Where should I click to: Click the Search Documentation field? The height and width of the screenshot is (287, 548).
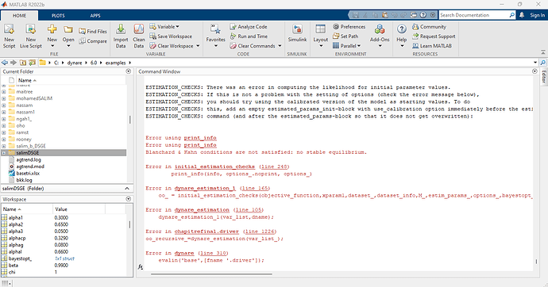pyautogui.click(x=474, y=15)
